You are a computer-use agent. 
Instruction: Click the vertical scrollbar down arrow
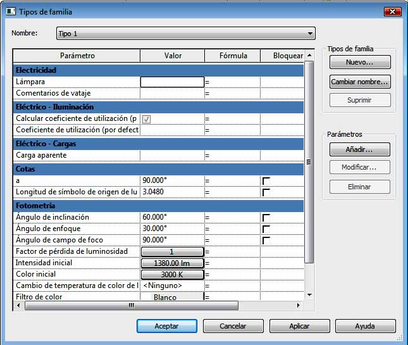click(309, 295)
